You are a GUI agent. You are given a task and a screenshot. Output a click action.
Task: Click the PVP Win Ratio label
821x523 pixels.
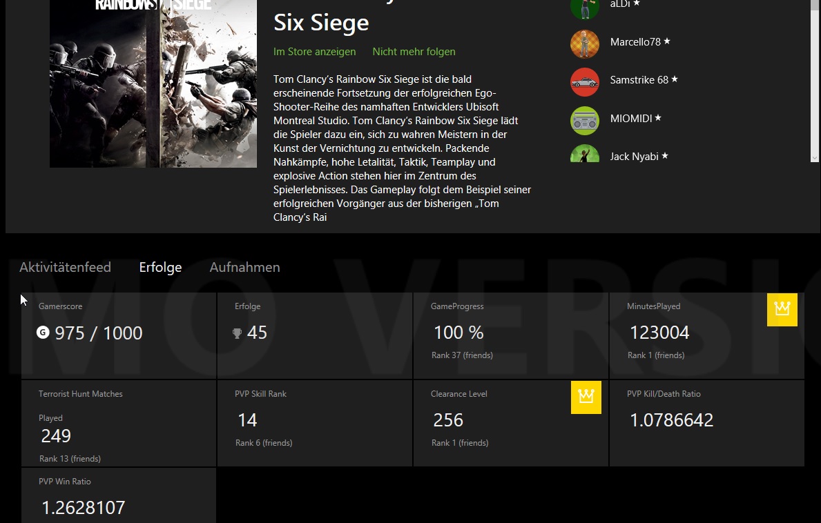coord(64,482)
